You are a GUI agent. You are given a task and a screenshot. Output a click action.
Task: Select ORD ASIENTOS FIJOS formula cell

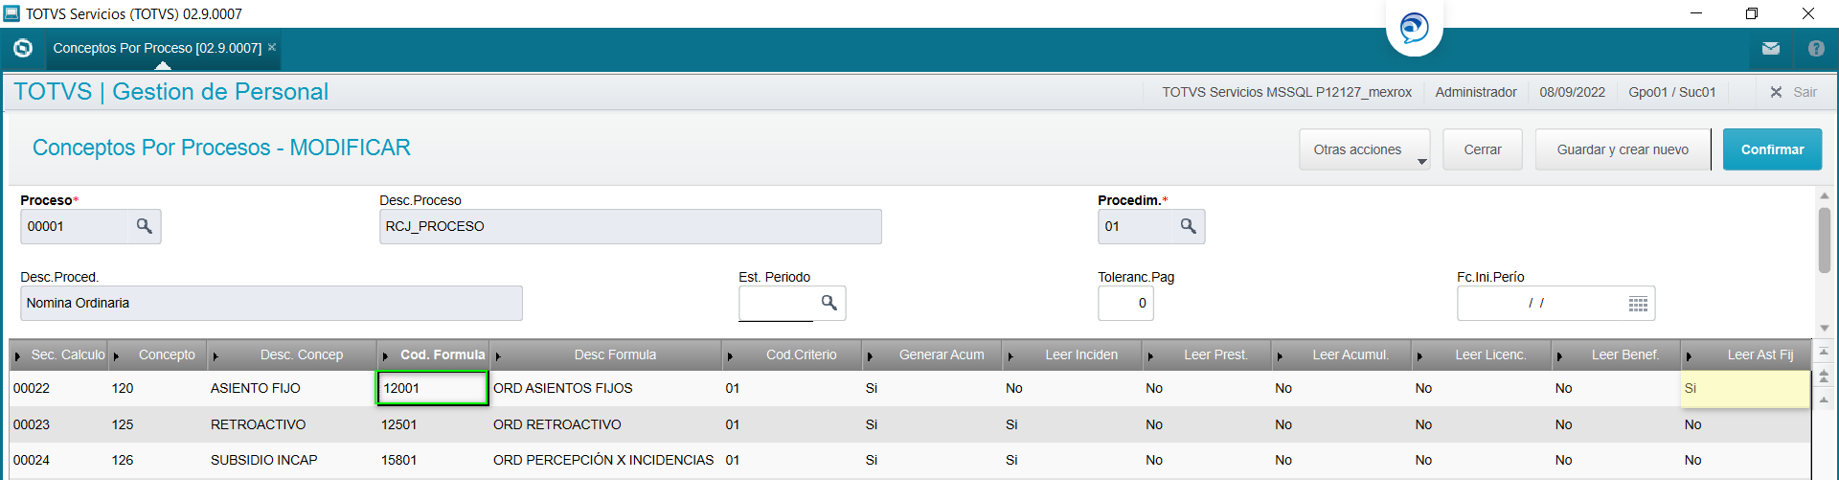coord(605,388)
